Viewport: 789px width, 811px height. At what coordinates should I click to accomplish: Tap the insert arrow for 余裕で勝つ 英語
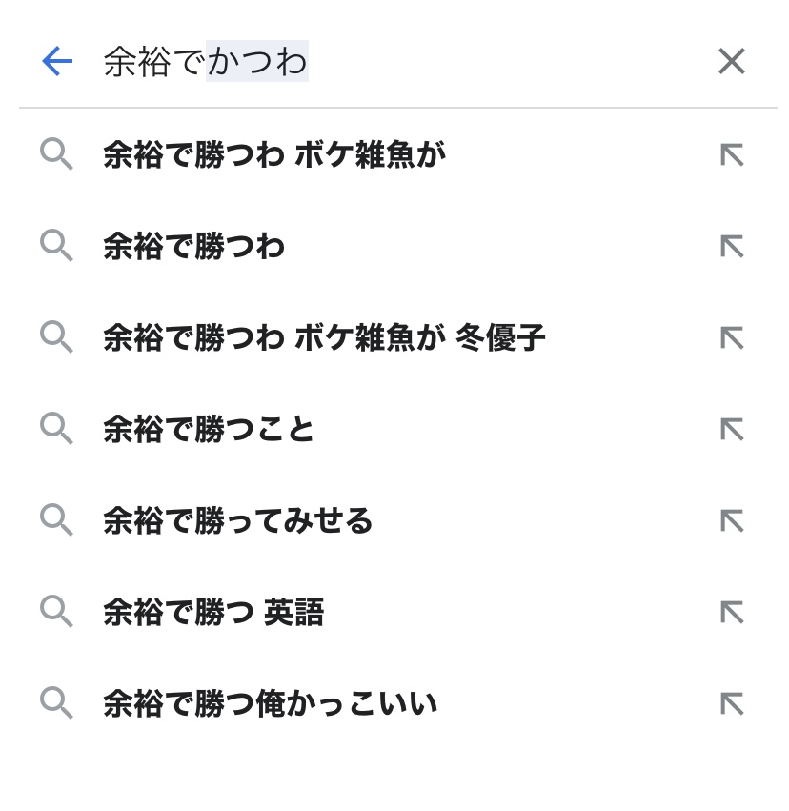(x=731, y=612)
